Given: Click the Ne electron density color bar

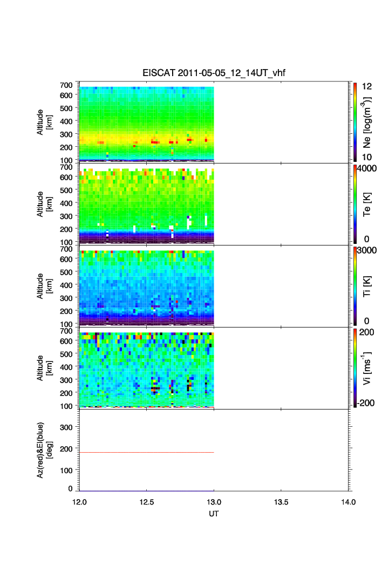Looking at the screenshot, I should pos(355,122).
